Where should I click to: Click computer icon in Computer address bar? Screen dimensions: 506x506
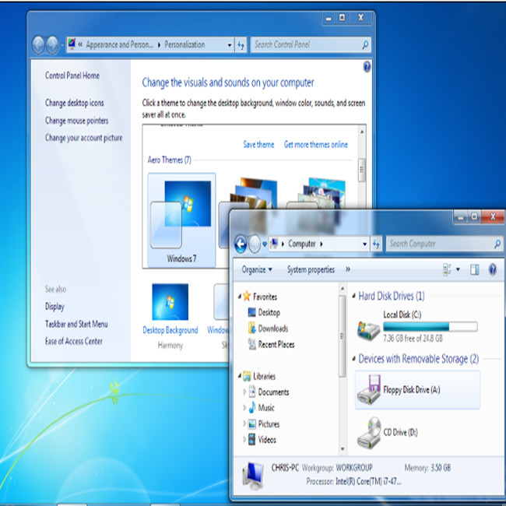(x=274, y=244)
